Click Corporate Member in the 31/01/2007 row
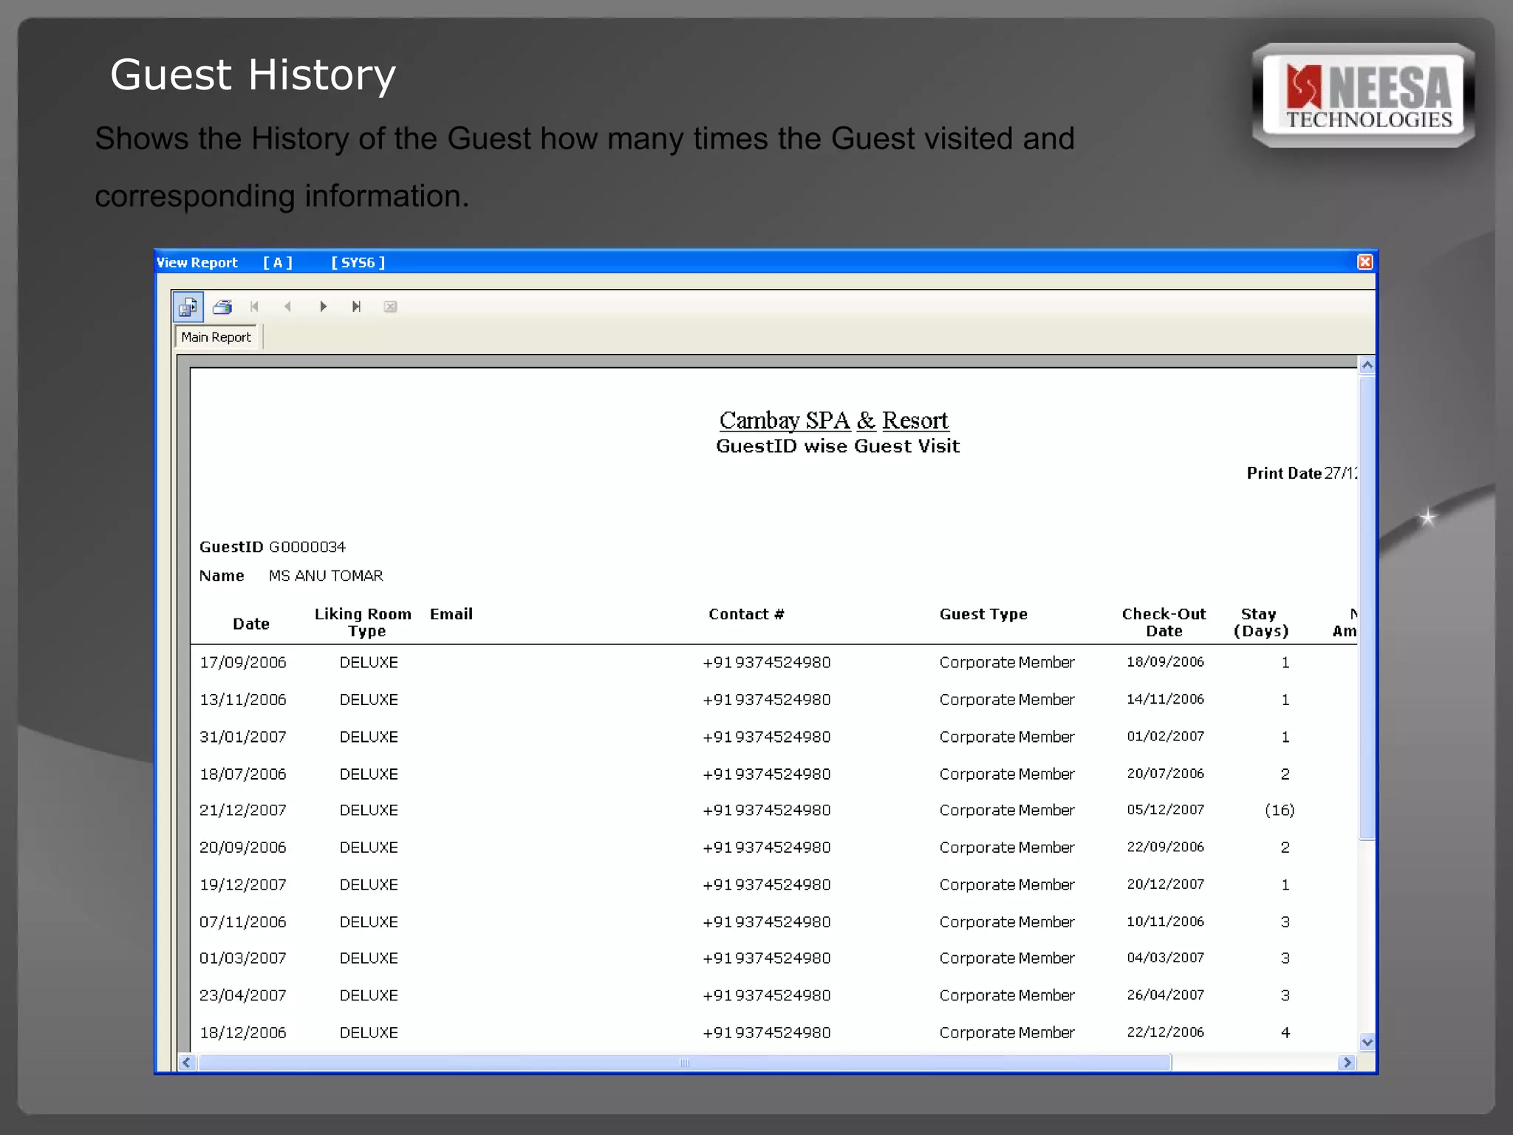 1007,737
